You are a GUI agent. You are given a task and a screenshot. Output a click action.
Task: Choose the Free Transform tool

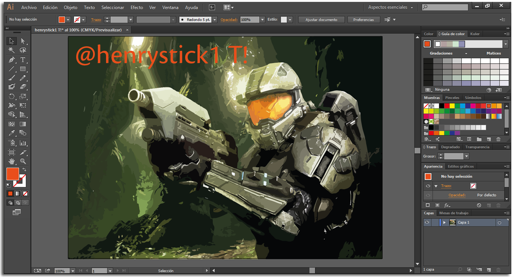(x=23, y=105)
